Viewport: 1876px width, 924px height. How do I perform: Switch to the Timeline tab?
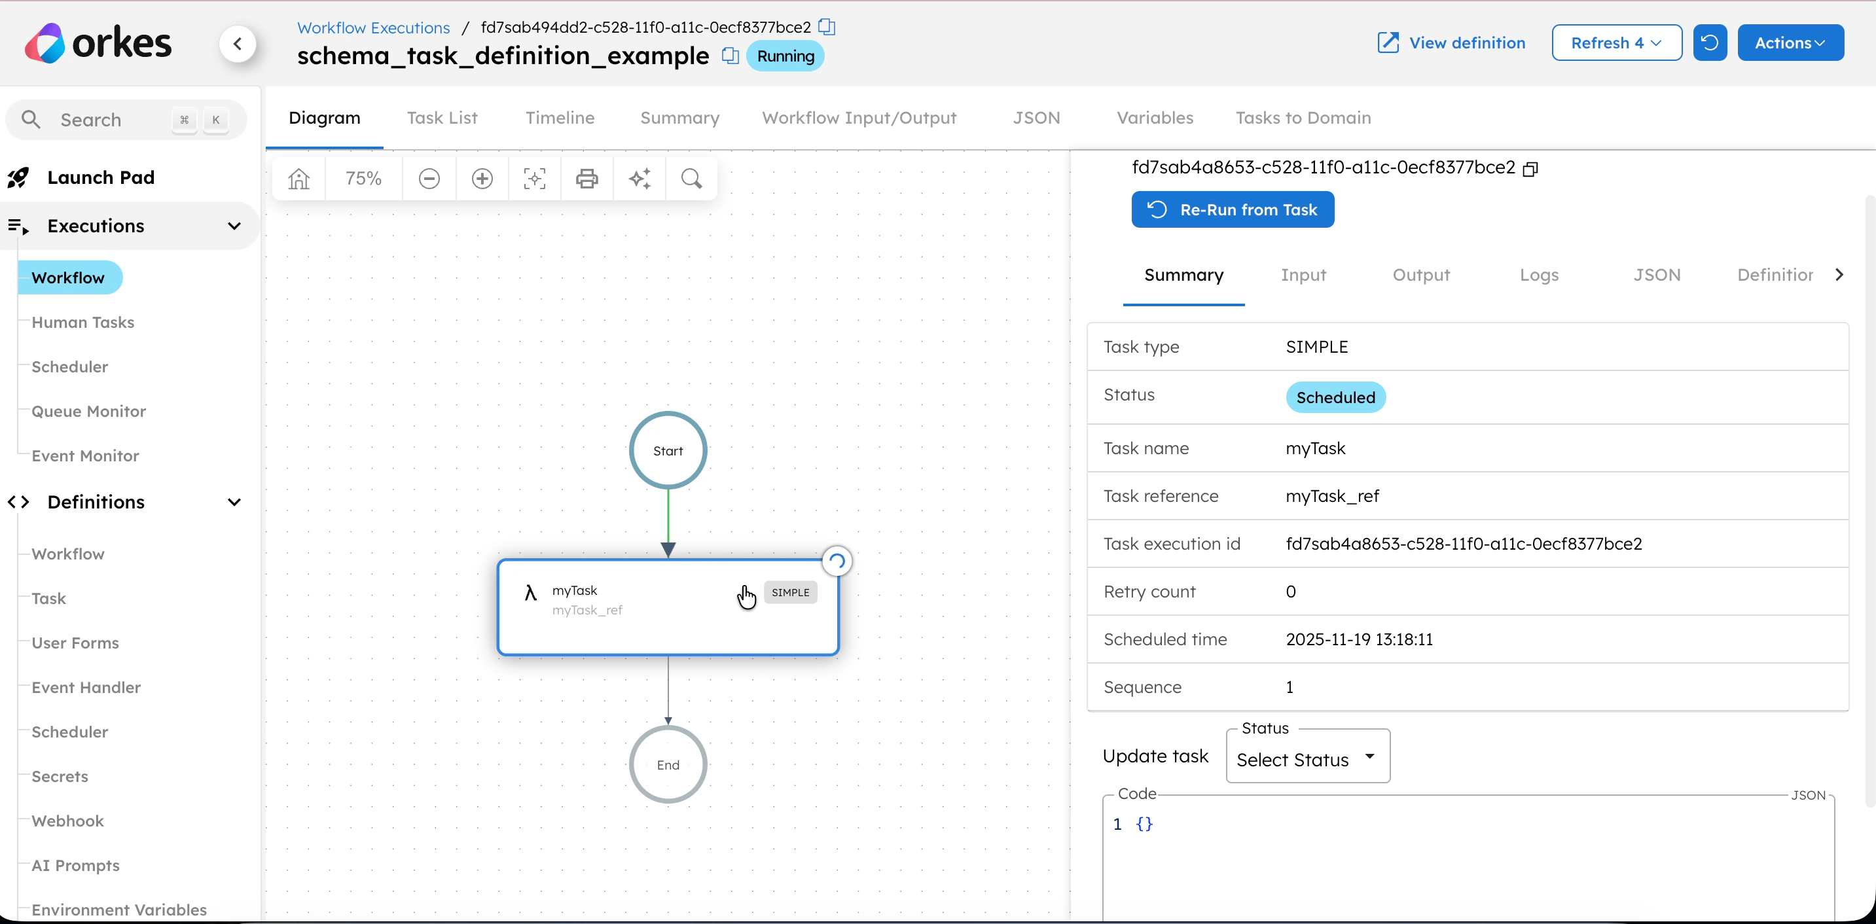pos(559,117)
